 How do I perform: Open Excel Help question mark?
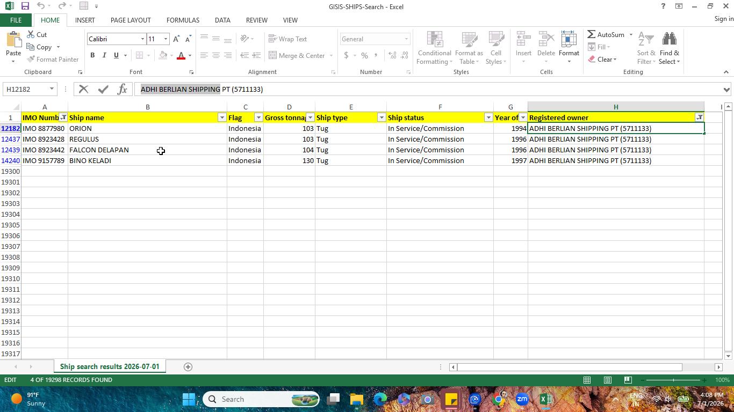pyautogui.click(x=663, y=6)
